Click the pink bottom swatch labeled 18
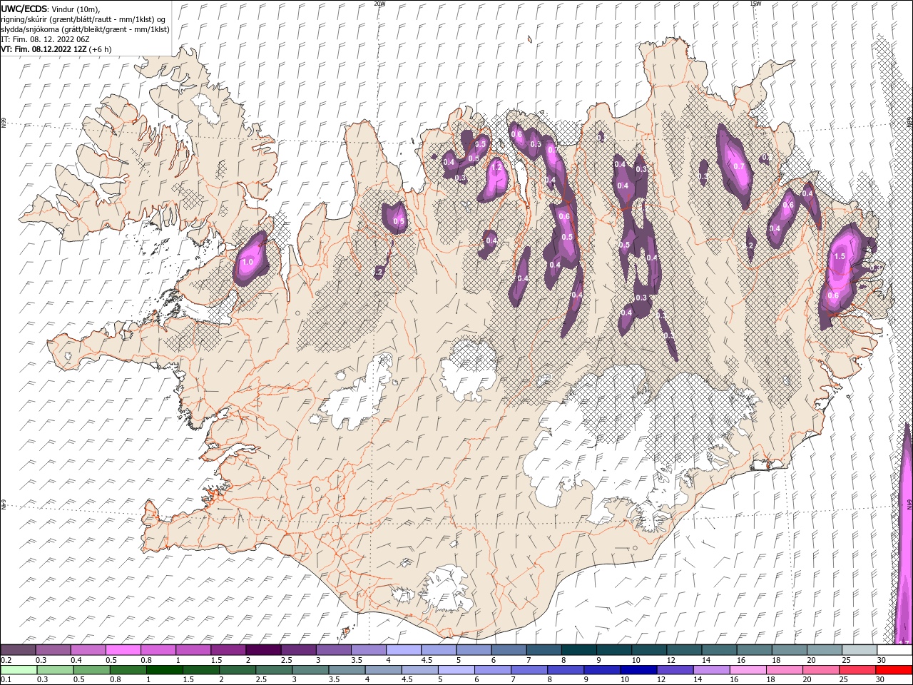This screenshot has height=685, width=913. coord(785,670)
